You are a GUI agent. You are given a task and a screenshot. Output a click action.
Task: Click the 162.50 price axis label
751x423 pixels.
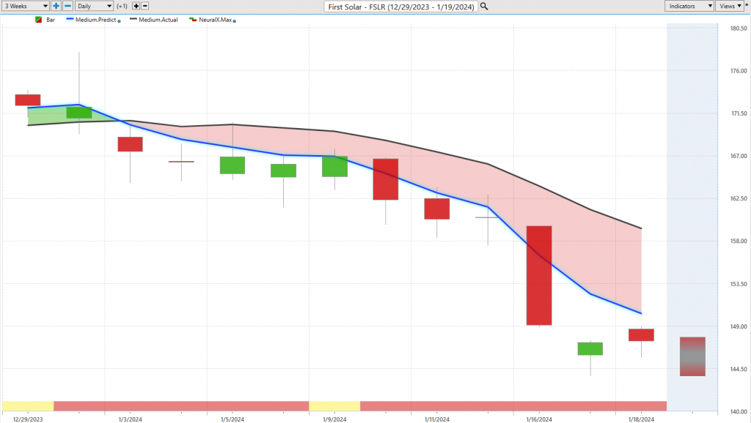click(738, 198)
